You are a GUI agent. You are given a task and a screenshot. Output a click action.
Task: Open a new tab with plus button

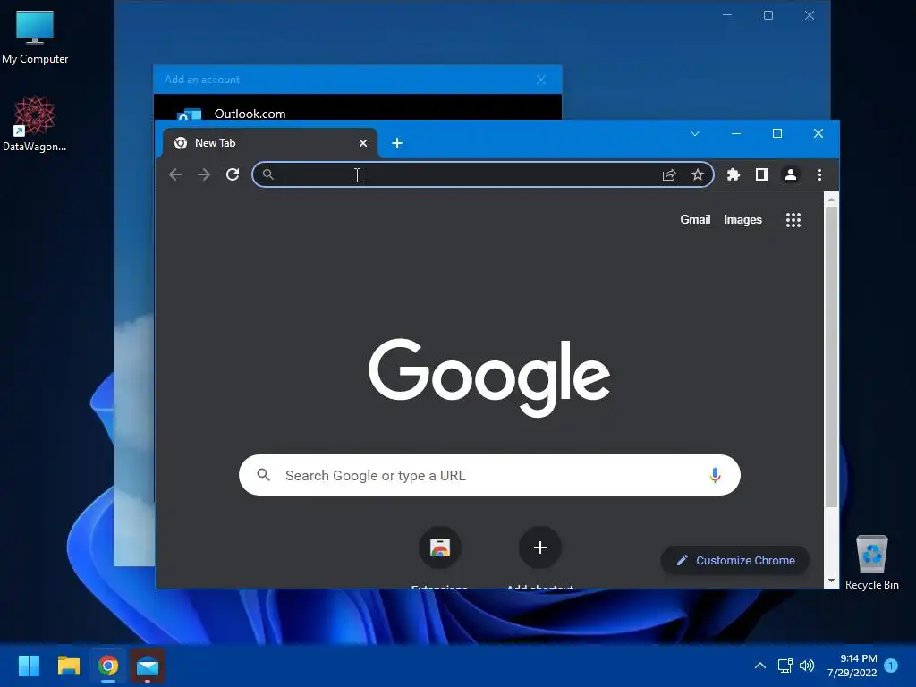(396, 143)
